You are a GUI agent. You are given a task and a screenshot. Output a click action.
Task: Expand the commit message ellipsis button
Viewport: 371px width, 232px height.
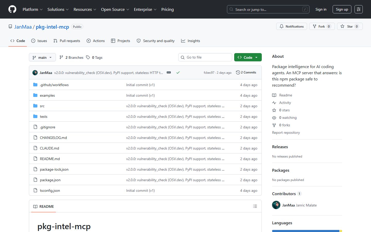pyautogui.click(x=169, y=73)
